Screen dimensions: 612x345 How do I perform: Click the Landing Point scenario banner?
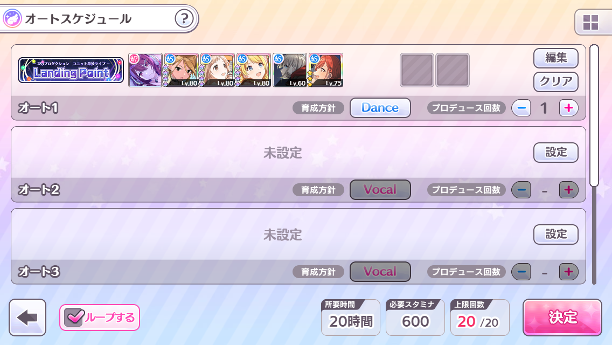tap(71, 70)
